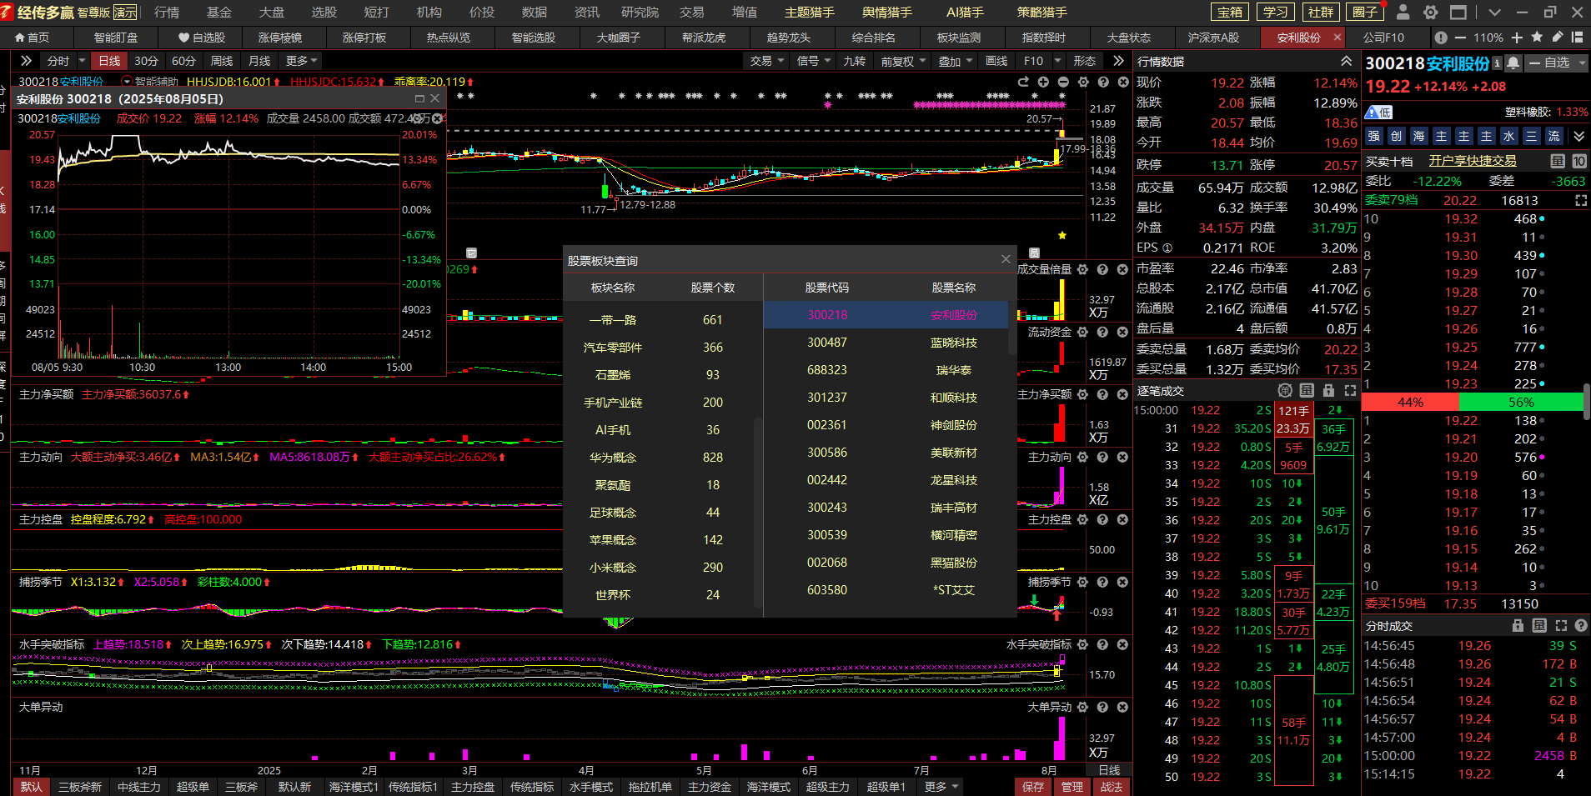
Task: Toggle the 智能辅助 circle arrow button
Action: 127,82
